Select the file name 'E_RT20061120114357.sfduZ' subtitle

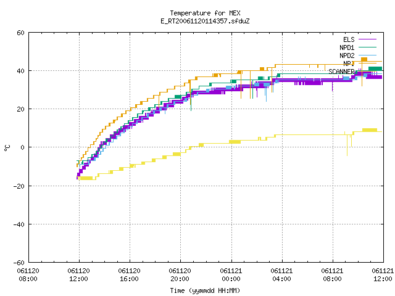click(205, 21)
